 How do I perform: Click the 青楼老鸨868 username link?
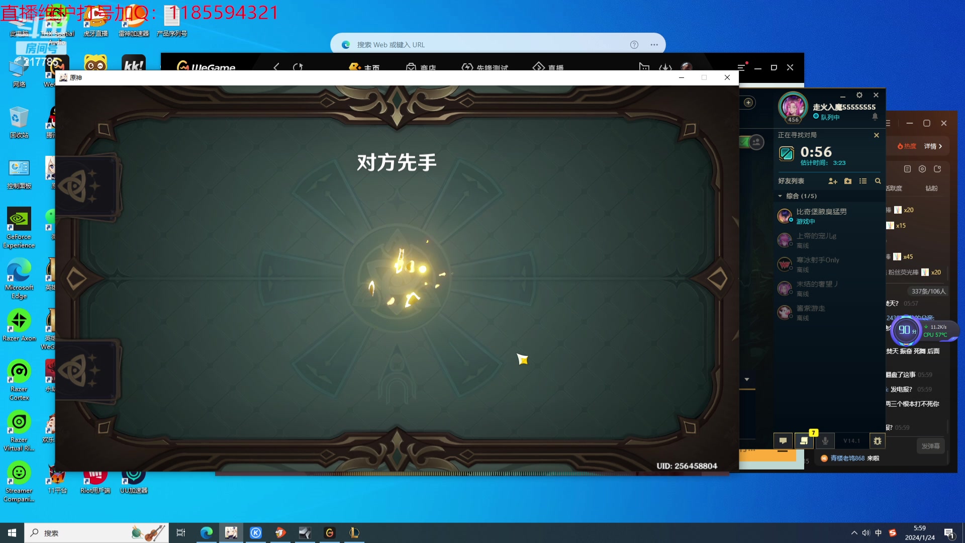tap(847, 459)
